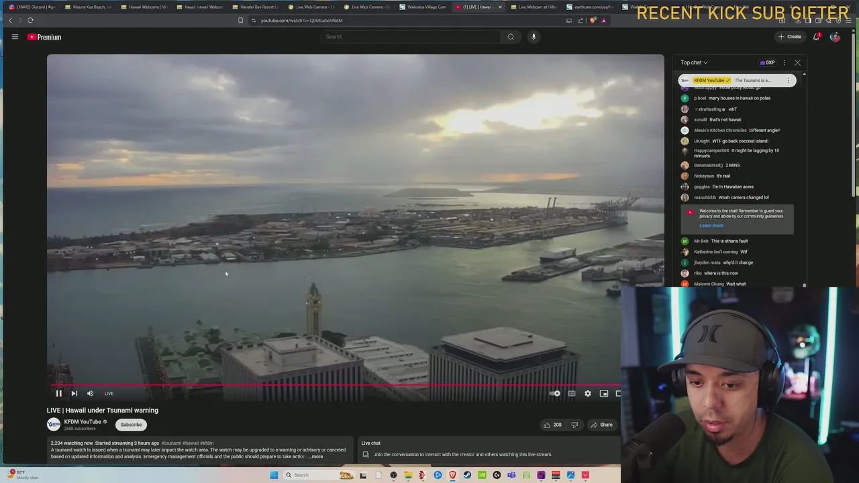Toggle closed captions in player
The height and width of the screenshot is (483, 859).
(572, 394)
